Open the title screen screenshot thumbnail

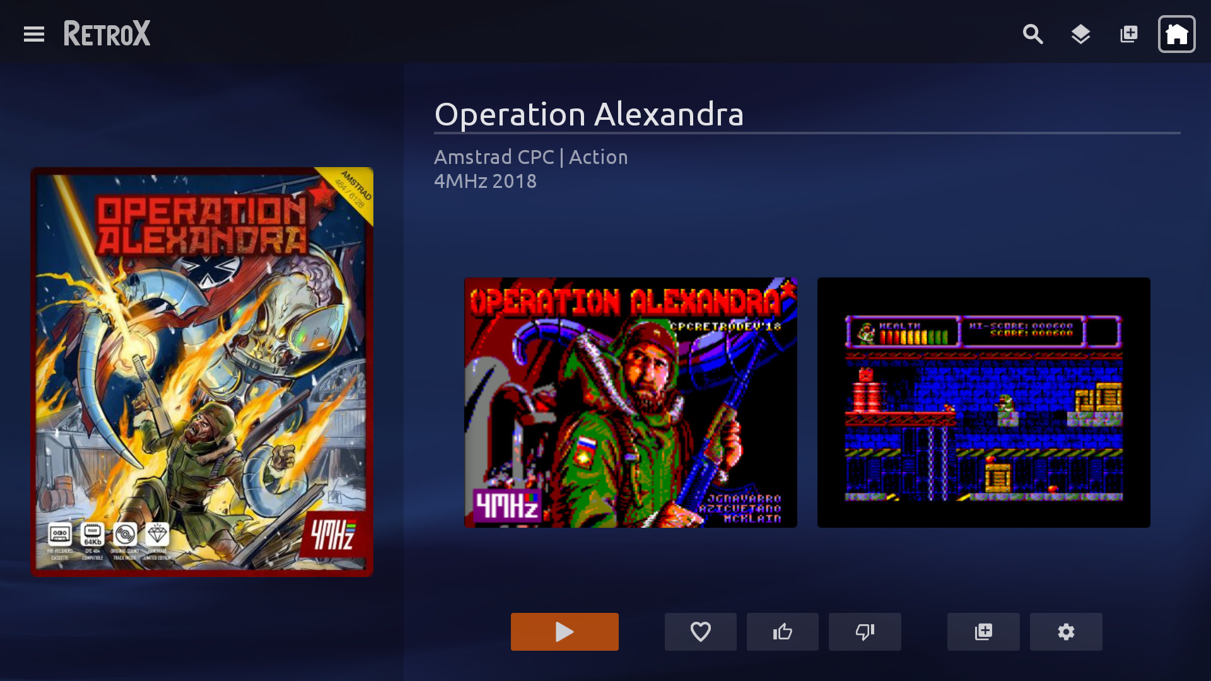pos(630,402)
